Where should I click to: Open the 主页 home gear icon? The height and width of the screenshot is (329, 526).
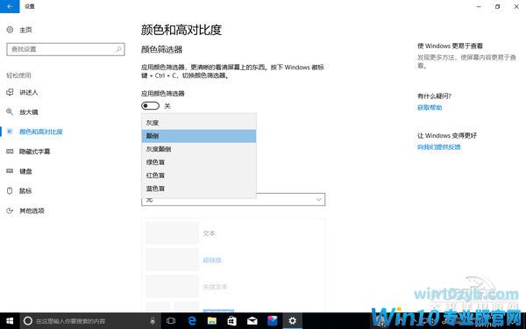10,30
